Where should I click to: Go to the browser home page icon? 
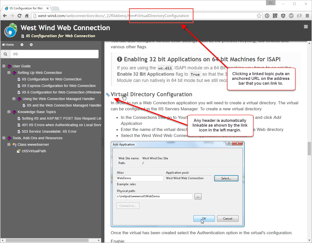coord(27,16)
